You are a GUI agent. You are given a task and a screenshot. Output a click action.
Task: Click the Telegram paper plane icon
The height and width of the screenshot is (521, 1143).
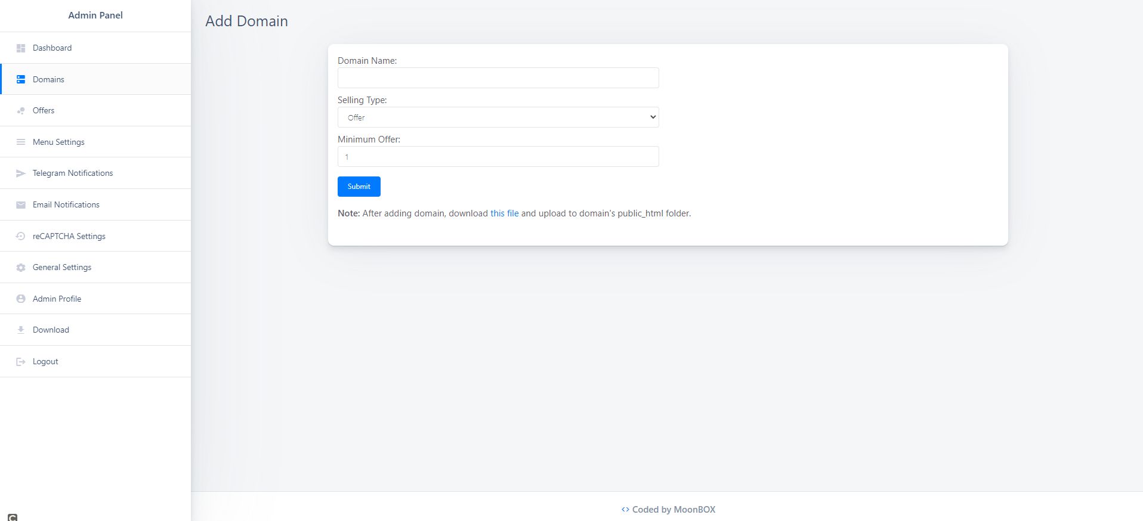point(21,173)
